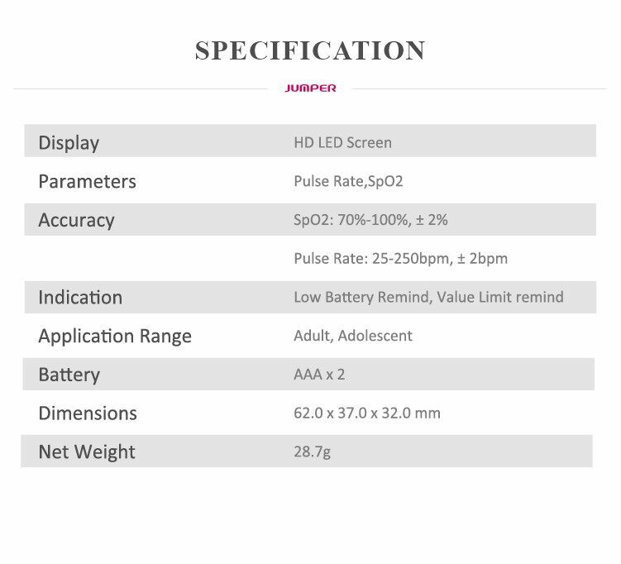Select the Battery row label
Screen dimensions: 621x564
pyautogui.click(x=69, y=375)
